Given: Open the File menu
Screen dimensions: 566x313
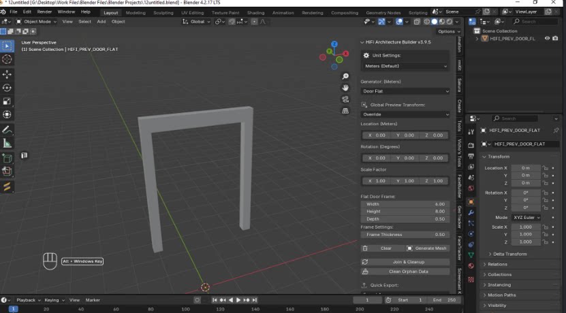Looking at the screenshot, I should [14, 12].
